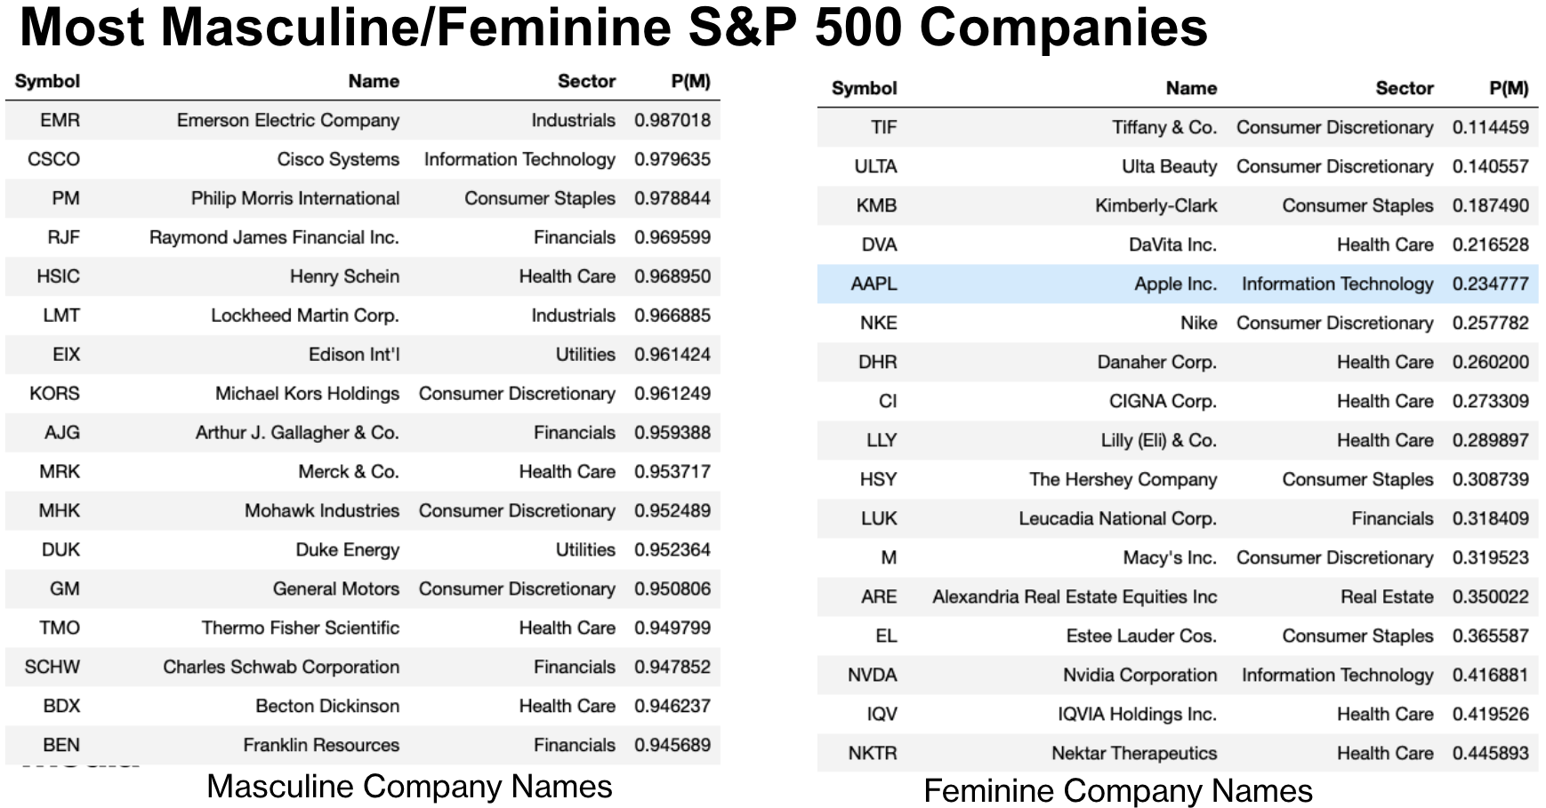Click the Tiffany & Co. row
The width and height of the screenshot is (1546, 808).
(1178, 127)
